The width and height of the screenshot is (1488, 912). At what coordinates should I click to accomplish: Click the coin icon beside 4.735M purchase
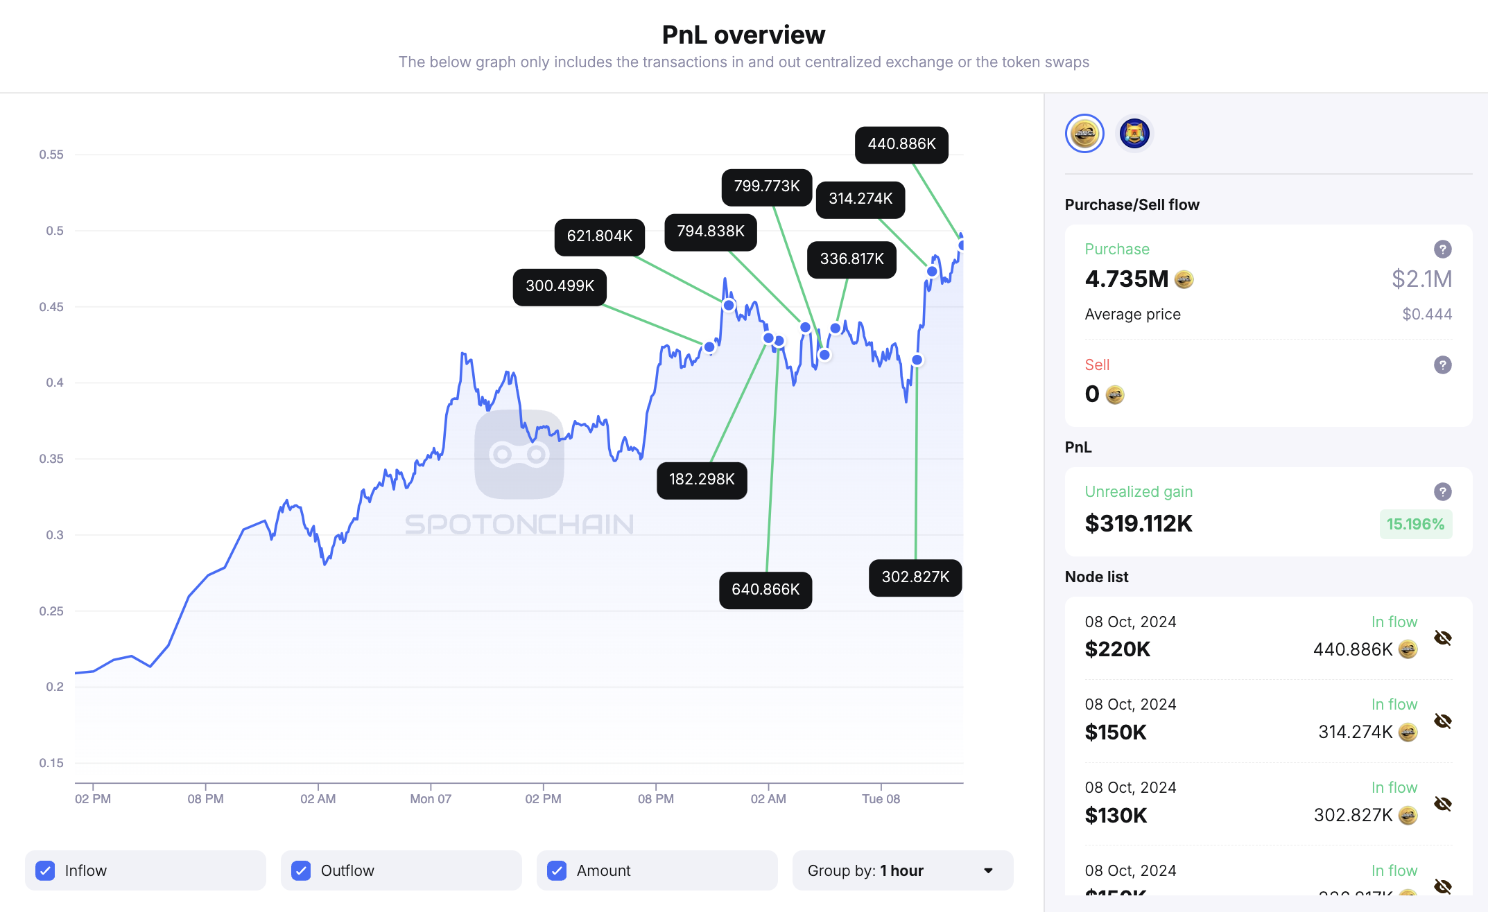(1183, 279)
